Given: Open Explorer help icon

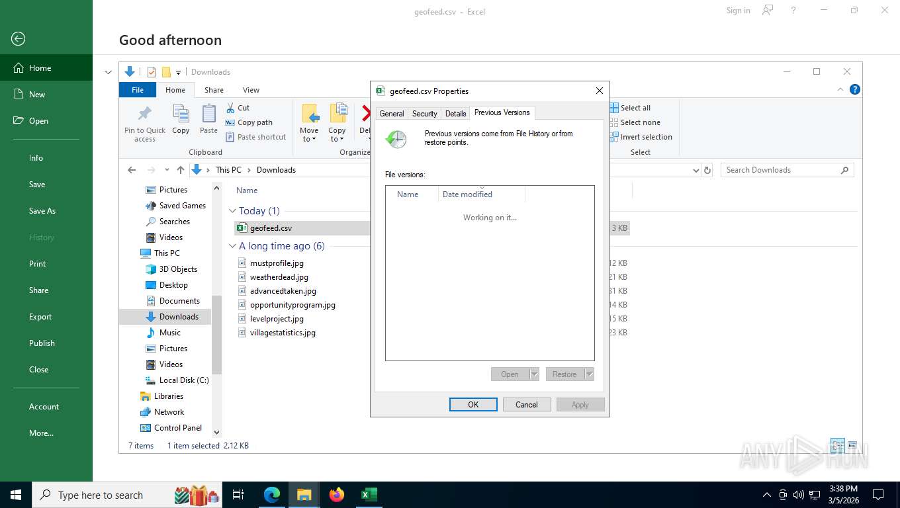Looking at the screenshot, I should click(854, 89).
